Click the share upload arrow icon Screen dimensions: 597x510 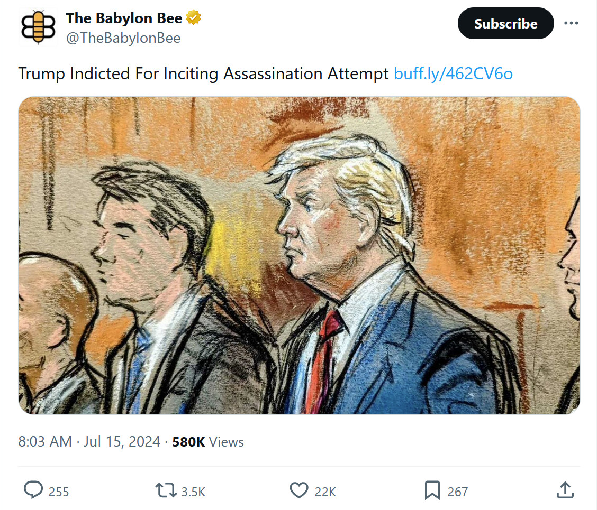565,490
